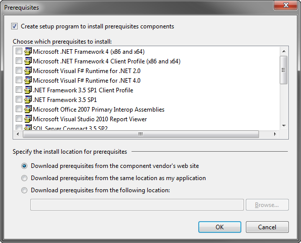Check Office 2007 Primary Interop Assemblies
This screenshot has width=301, height=243.
pyautogui.click(x=19, y=109)
